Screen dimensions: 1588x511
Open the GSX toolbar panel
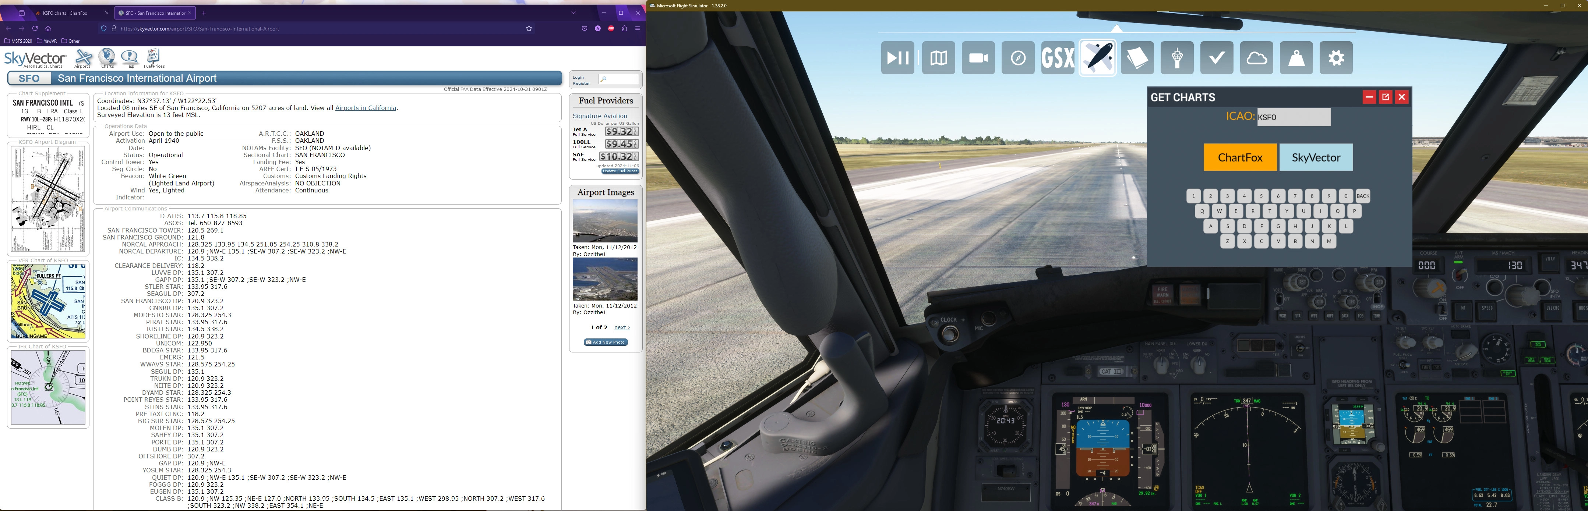point(1058,58)
